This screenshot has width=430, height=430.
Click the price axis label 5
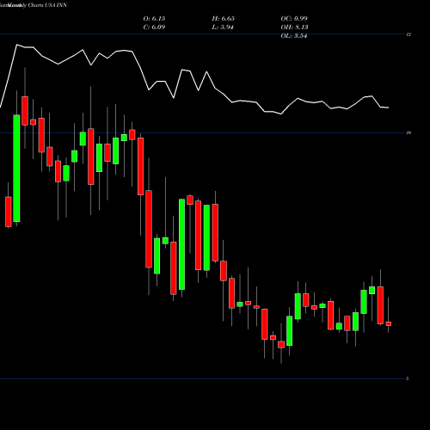pyautogui.click(x=408, y=378)
